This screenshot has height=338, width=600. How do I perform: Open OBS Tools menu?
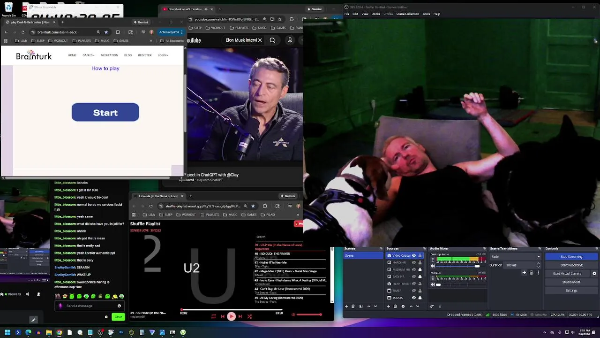426,14
